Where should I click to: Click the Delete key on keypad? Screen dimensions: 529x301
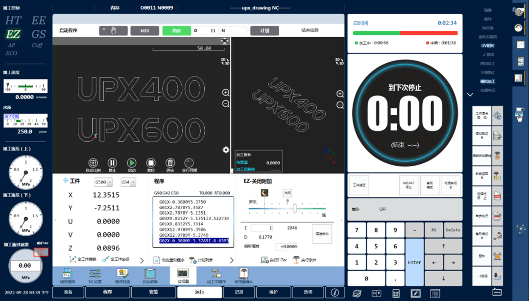tap(453, 230)
